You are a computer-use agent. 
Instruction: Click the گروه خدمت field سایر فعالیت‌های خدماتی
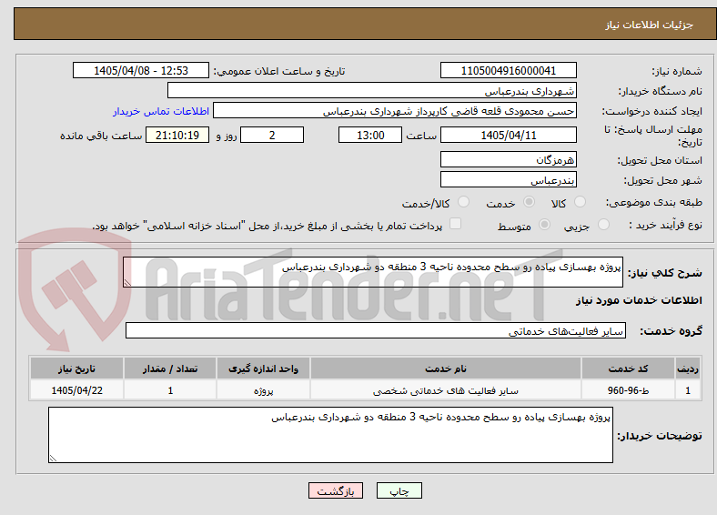pyautogui.click(x=376, y=330)
